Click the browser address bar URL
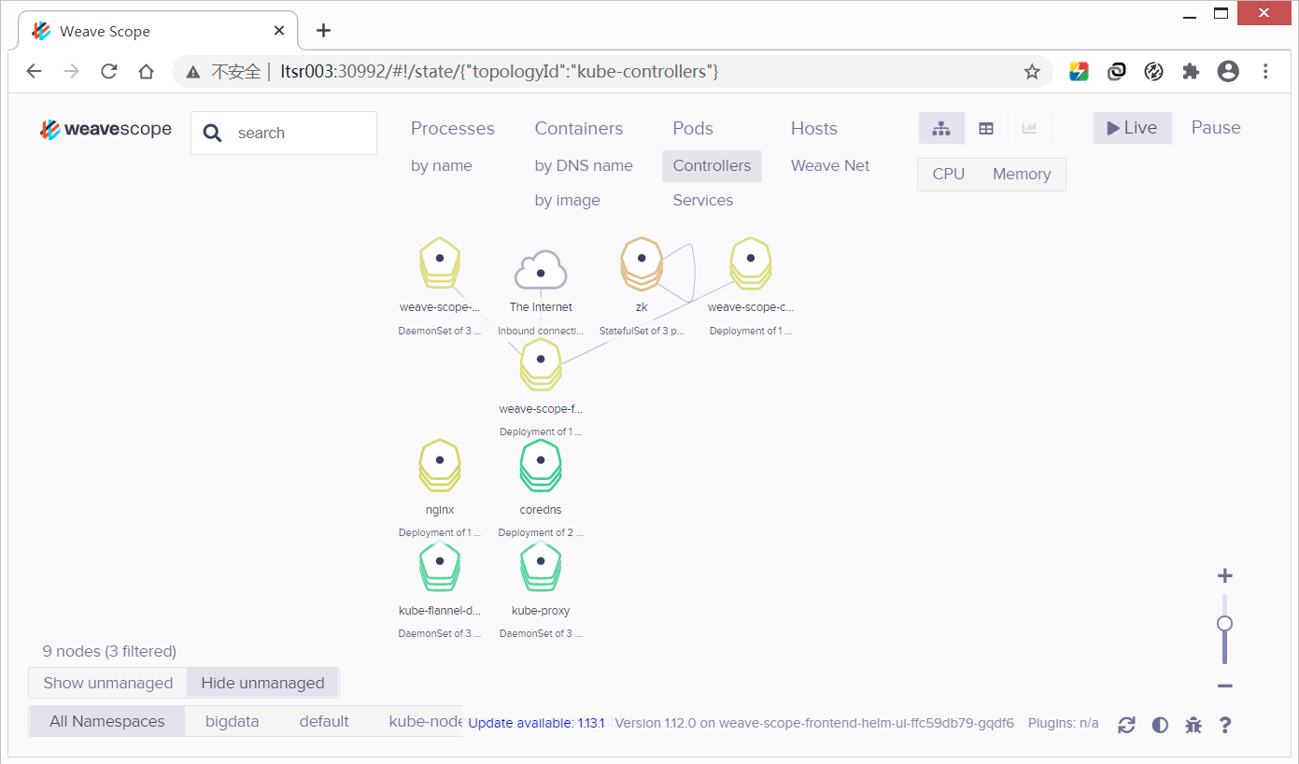This screenshot has width=1299, height=764. [x=500, y=71]
